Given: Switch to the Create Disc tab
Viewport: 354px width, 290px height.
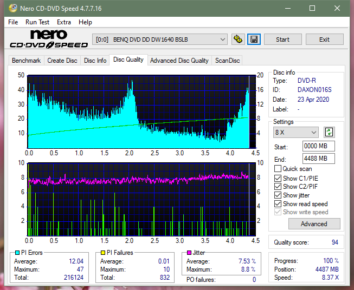Looking at the screenshot, I should (x=62, y=61).
